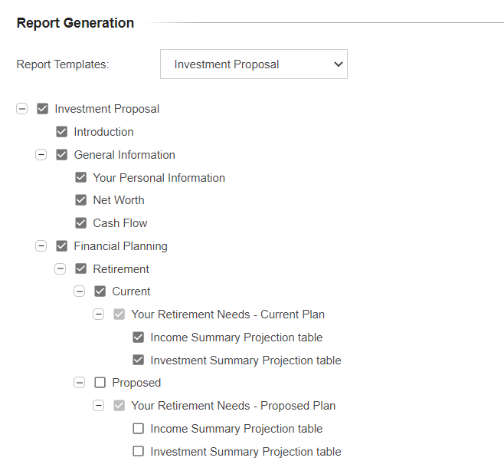Collapse the Proposed plan node
The image size is (504, 461).
[x=80, y=383]
